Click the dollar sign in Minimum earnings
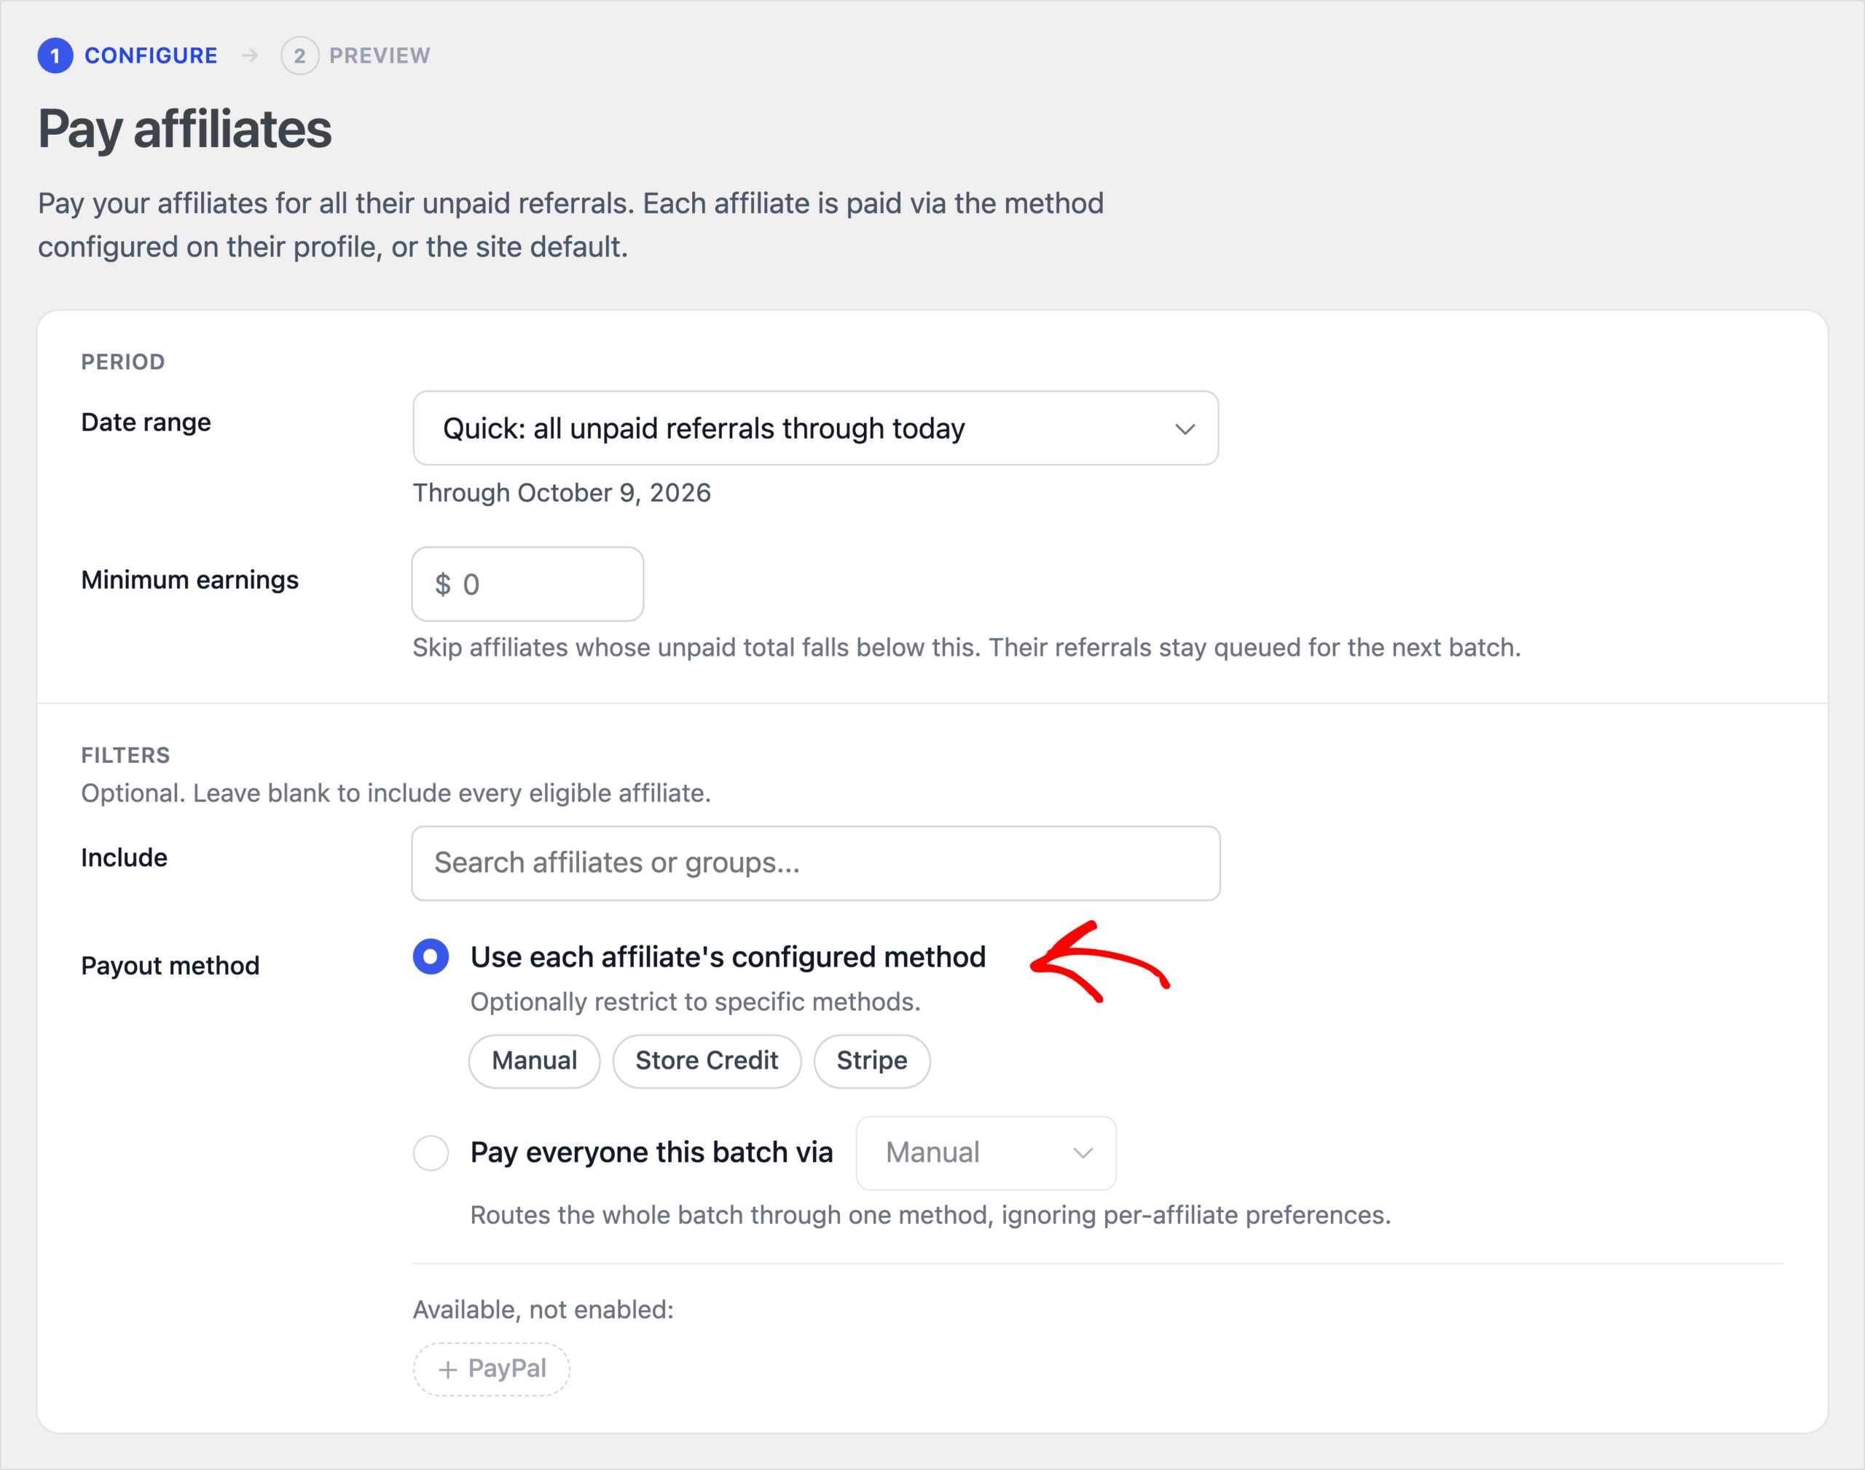 tap(442, 584)
